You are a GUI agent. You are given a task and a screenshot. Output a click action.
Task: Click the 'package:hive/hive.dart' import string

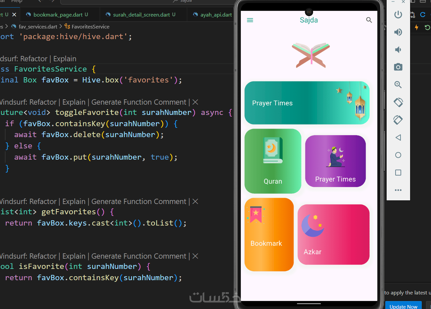point(73,36)
